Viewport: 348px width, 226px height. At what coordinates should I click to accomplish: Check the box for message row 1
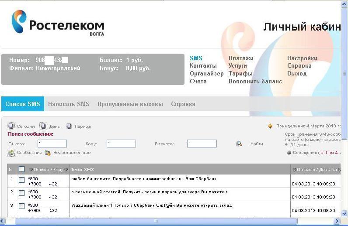(21, 180)
